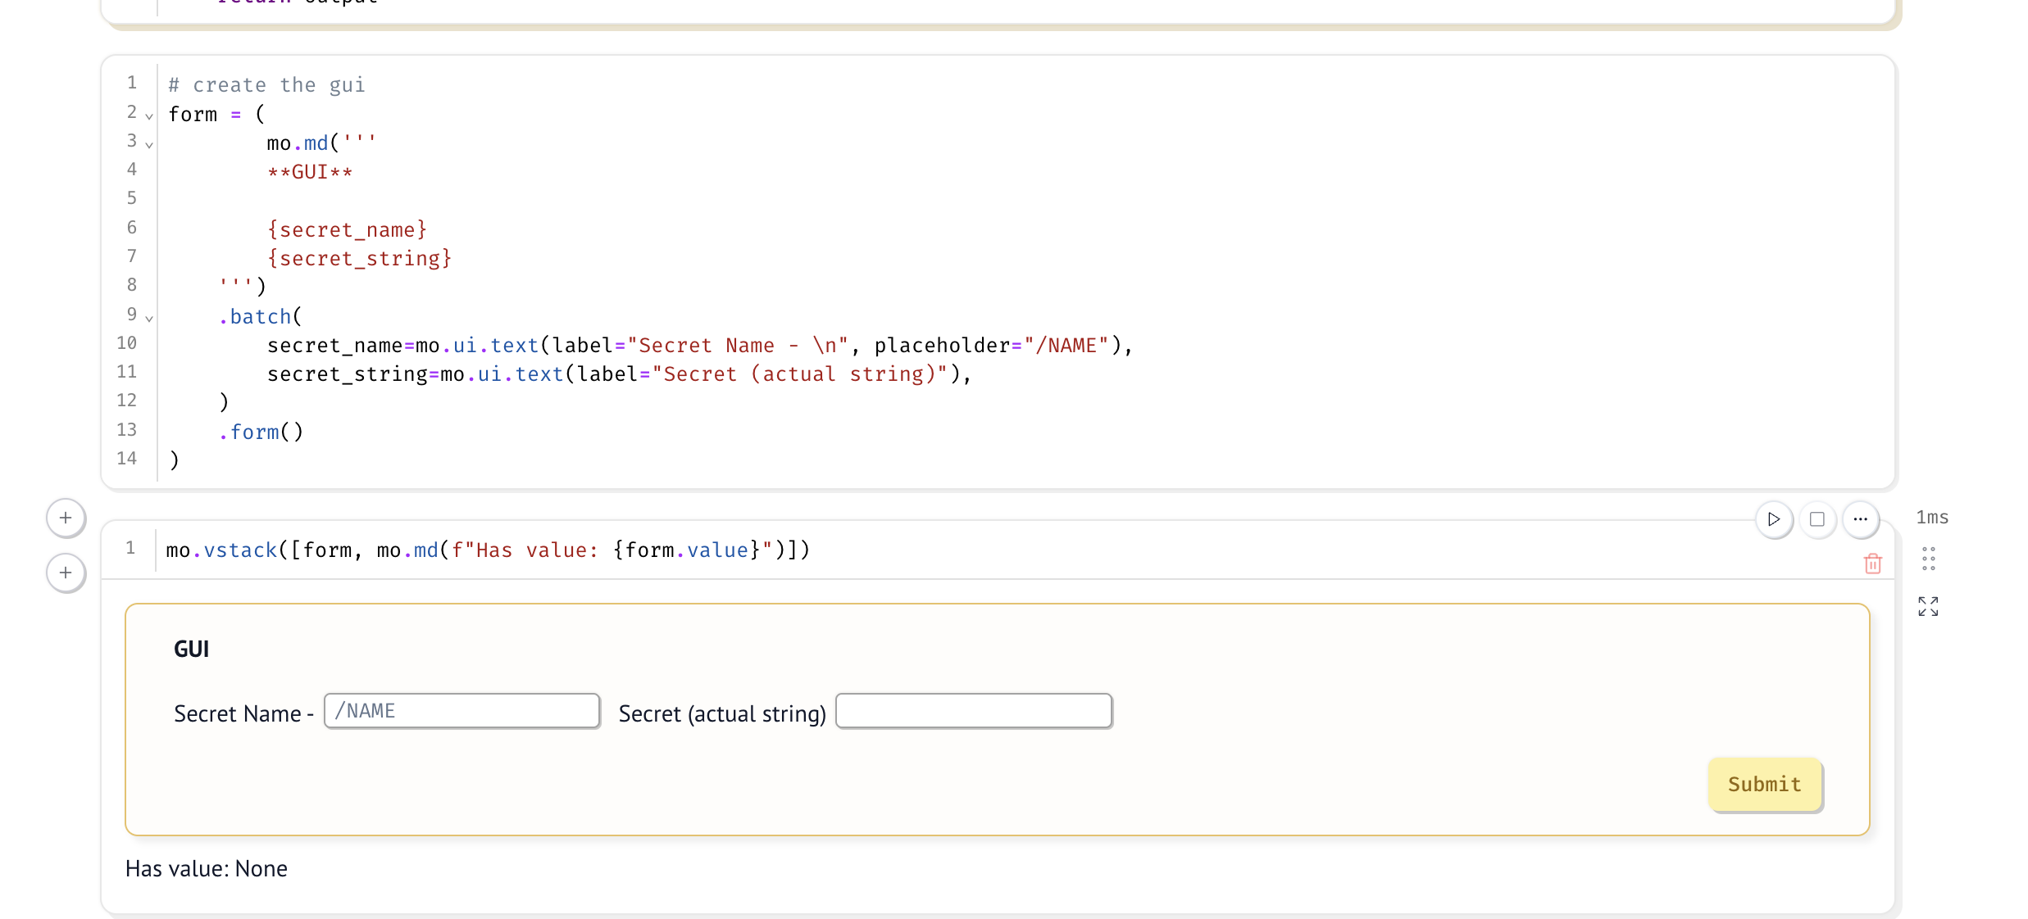Screen dimensions: 2028x919
Task: Add a cell below with the lower plus button
Action: point(66,573)
